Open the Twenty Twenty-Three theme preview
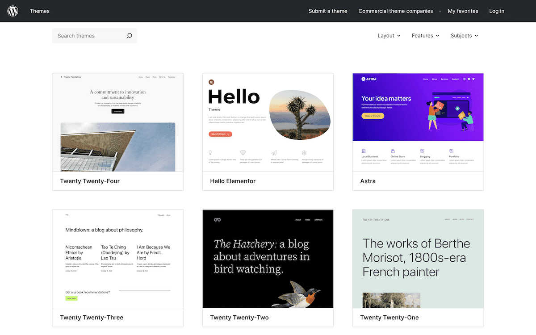This screenshot has width=536, height=335. (x=117, y=259)
